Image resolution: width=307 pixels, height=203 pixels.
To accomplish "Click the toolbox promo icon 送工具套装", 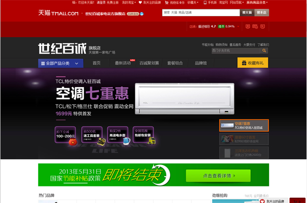I will pyautogui.click(x=101, y=142).
